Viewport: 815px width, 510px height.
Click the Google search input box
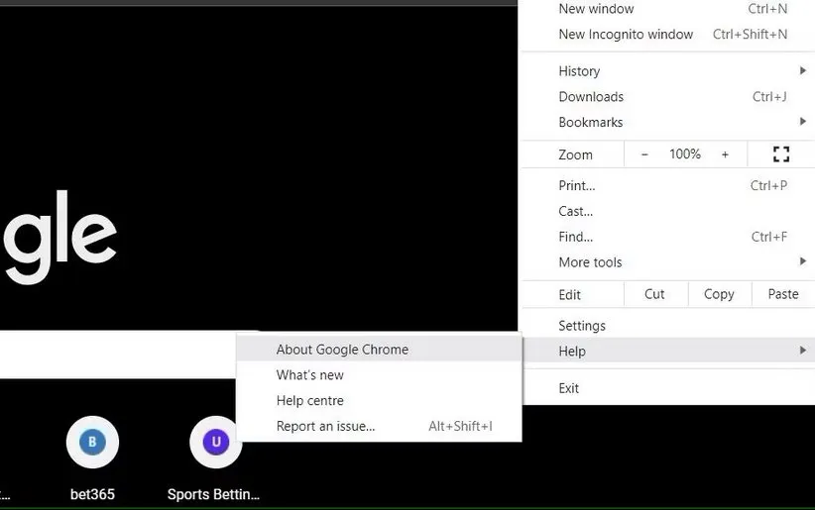[119, 354]
